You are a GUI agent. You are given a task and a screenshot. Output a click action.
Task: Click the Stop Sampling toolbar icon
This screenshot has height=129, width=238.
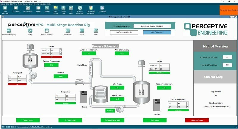[5, 10]
